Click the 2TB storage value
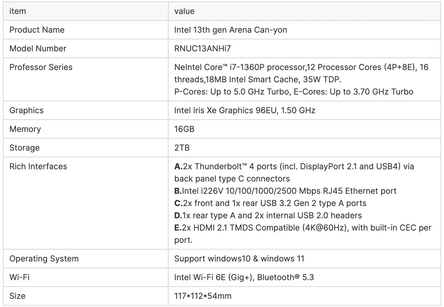Viewport: 444px width, 307px height. 182,148
